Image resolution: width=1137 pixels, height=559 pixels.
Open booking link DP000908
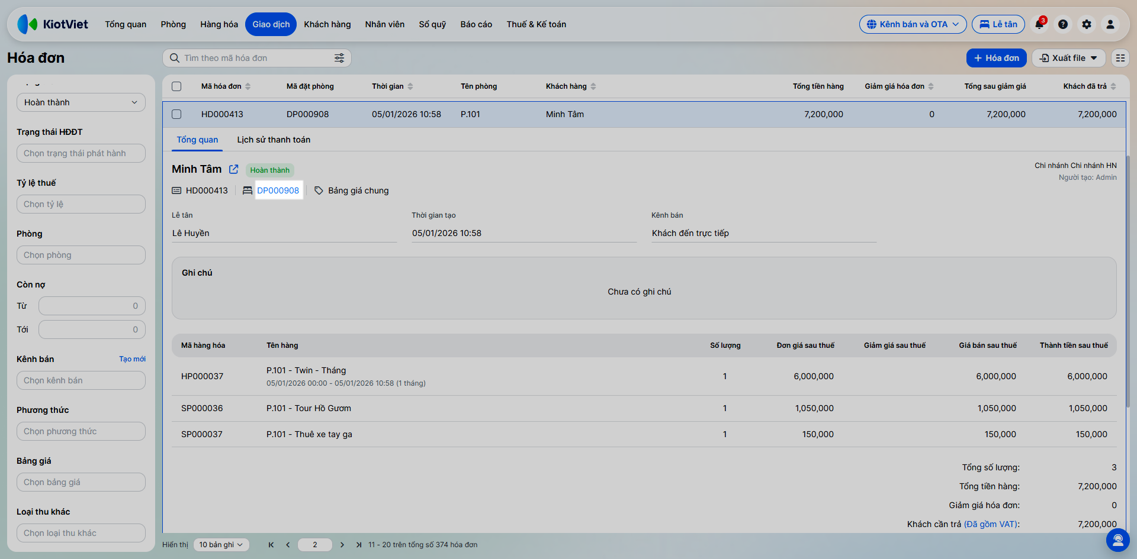pos(278,190)
